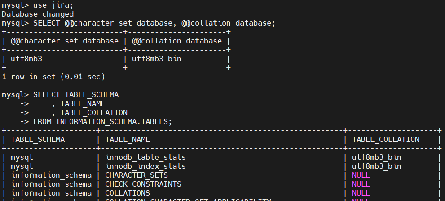Select the TABLE_SCHEMA column header
Screen dimensions: 445x201
click(38, 140)
